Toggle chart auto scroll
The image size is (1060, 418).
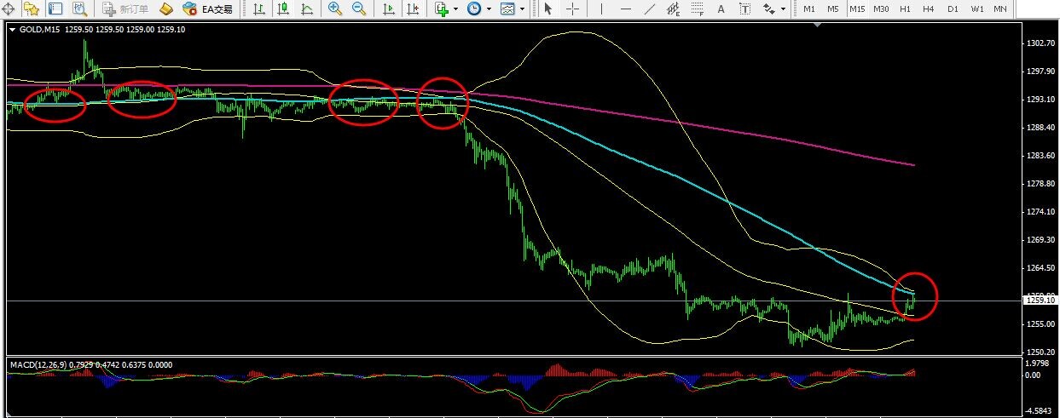coord(389,9)
